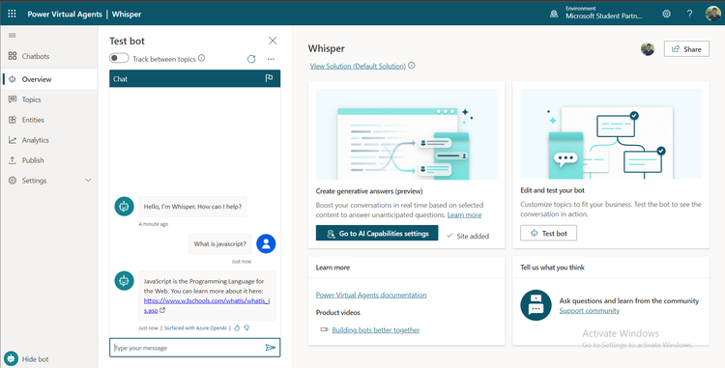Open the Test bot more options ellipsis

click(x=271, y=59)
